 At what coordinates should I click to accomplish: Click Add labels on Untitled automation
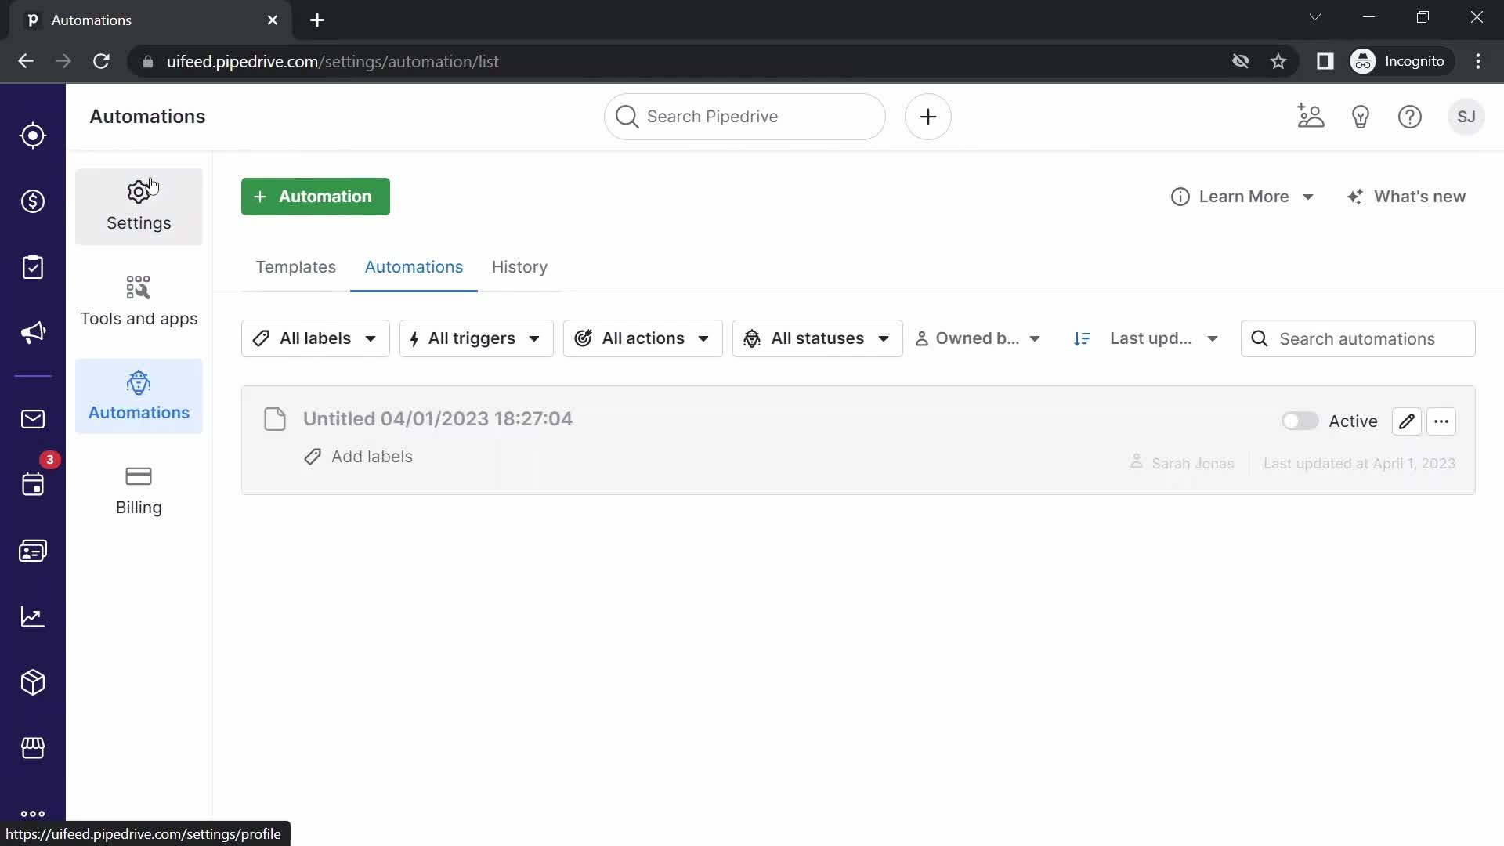(358, 457)
